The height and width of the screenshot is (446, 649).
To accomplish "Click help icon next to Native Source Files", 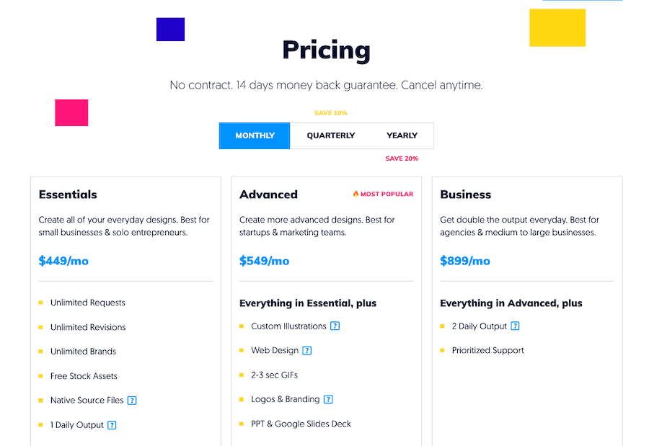I will (132, 401).
